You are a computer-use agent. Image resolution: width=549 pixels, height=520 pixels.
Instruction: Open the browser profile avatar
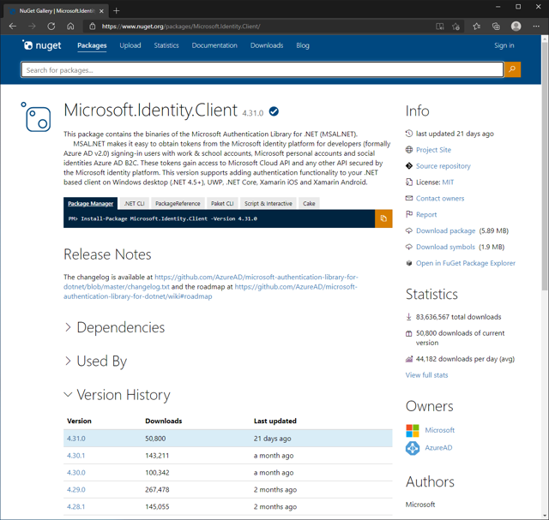tap(516, 27)
